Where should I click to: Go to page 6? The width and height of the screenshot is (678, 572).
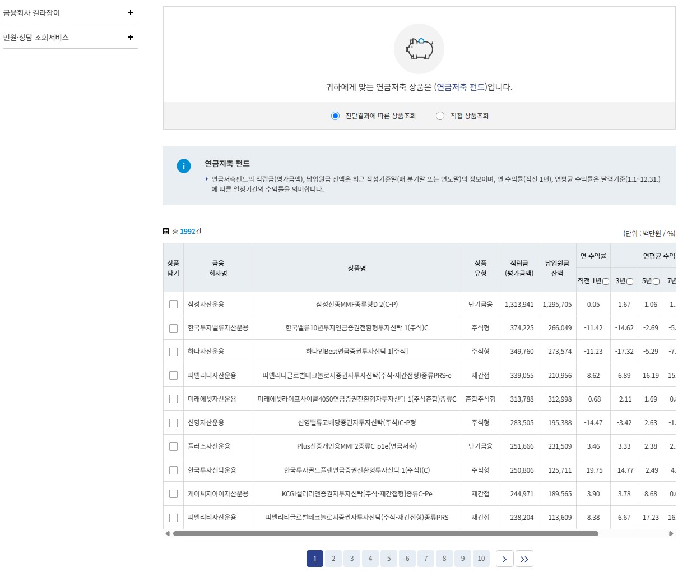pyautogui.click(x=407, y=559)
